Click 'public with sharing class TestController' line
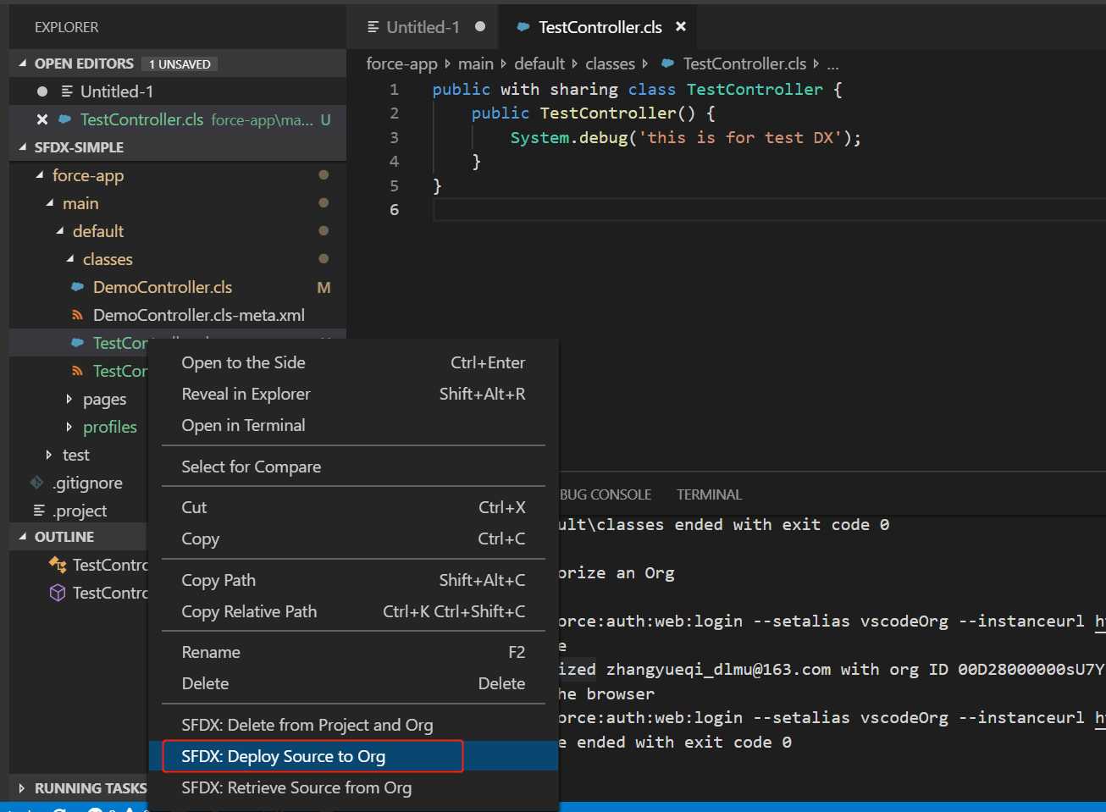1106x812 pixels. (637, 89)
